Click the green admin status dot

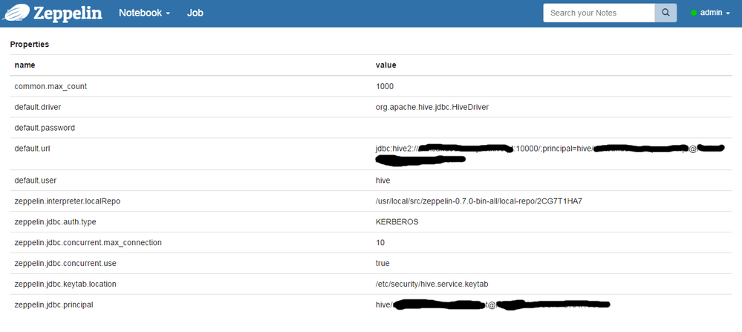tap(694, 13)
